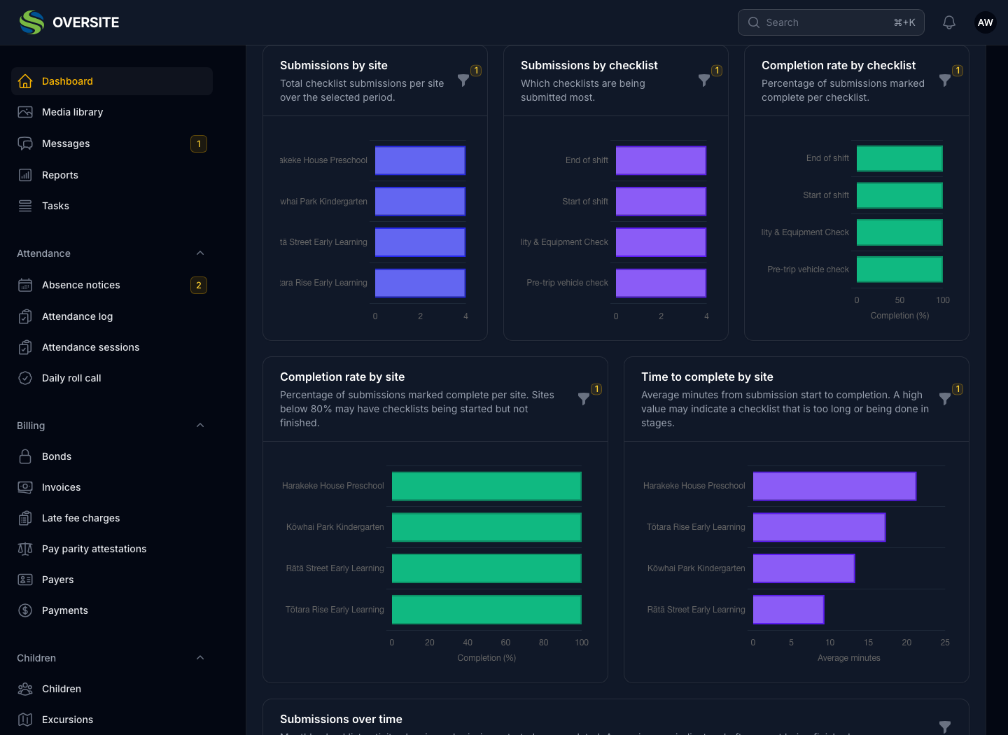Screen dimensions: 1008x735
Task: Click the Payers ID card icon
Action: [x=25, y=580]
